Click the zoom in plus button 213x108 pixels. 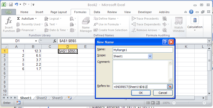click(204, 103)
